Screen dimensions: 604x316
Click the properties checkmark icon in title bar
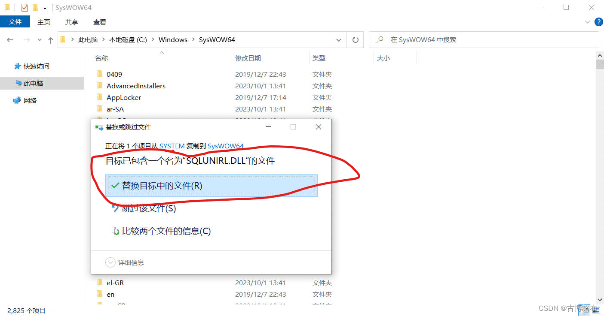point(25,8)
